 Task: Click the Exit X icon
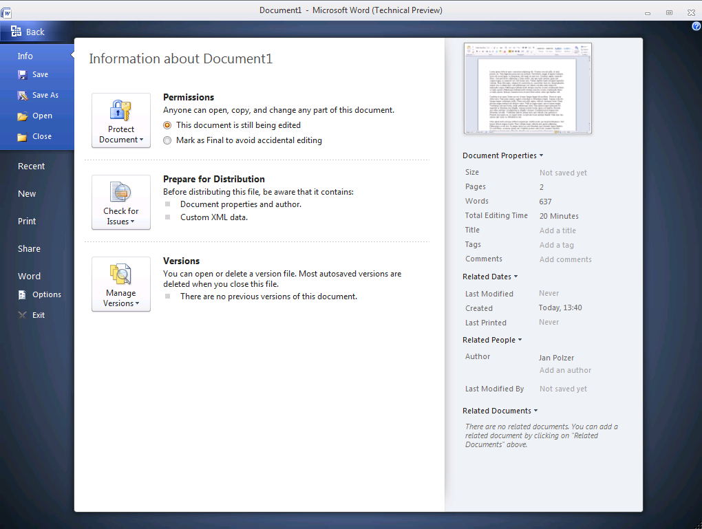[22, 315]
